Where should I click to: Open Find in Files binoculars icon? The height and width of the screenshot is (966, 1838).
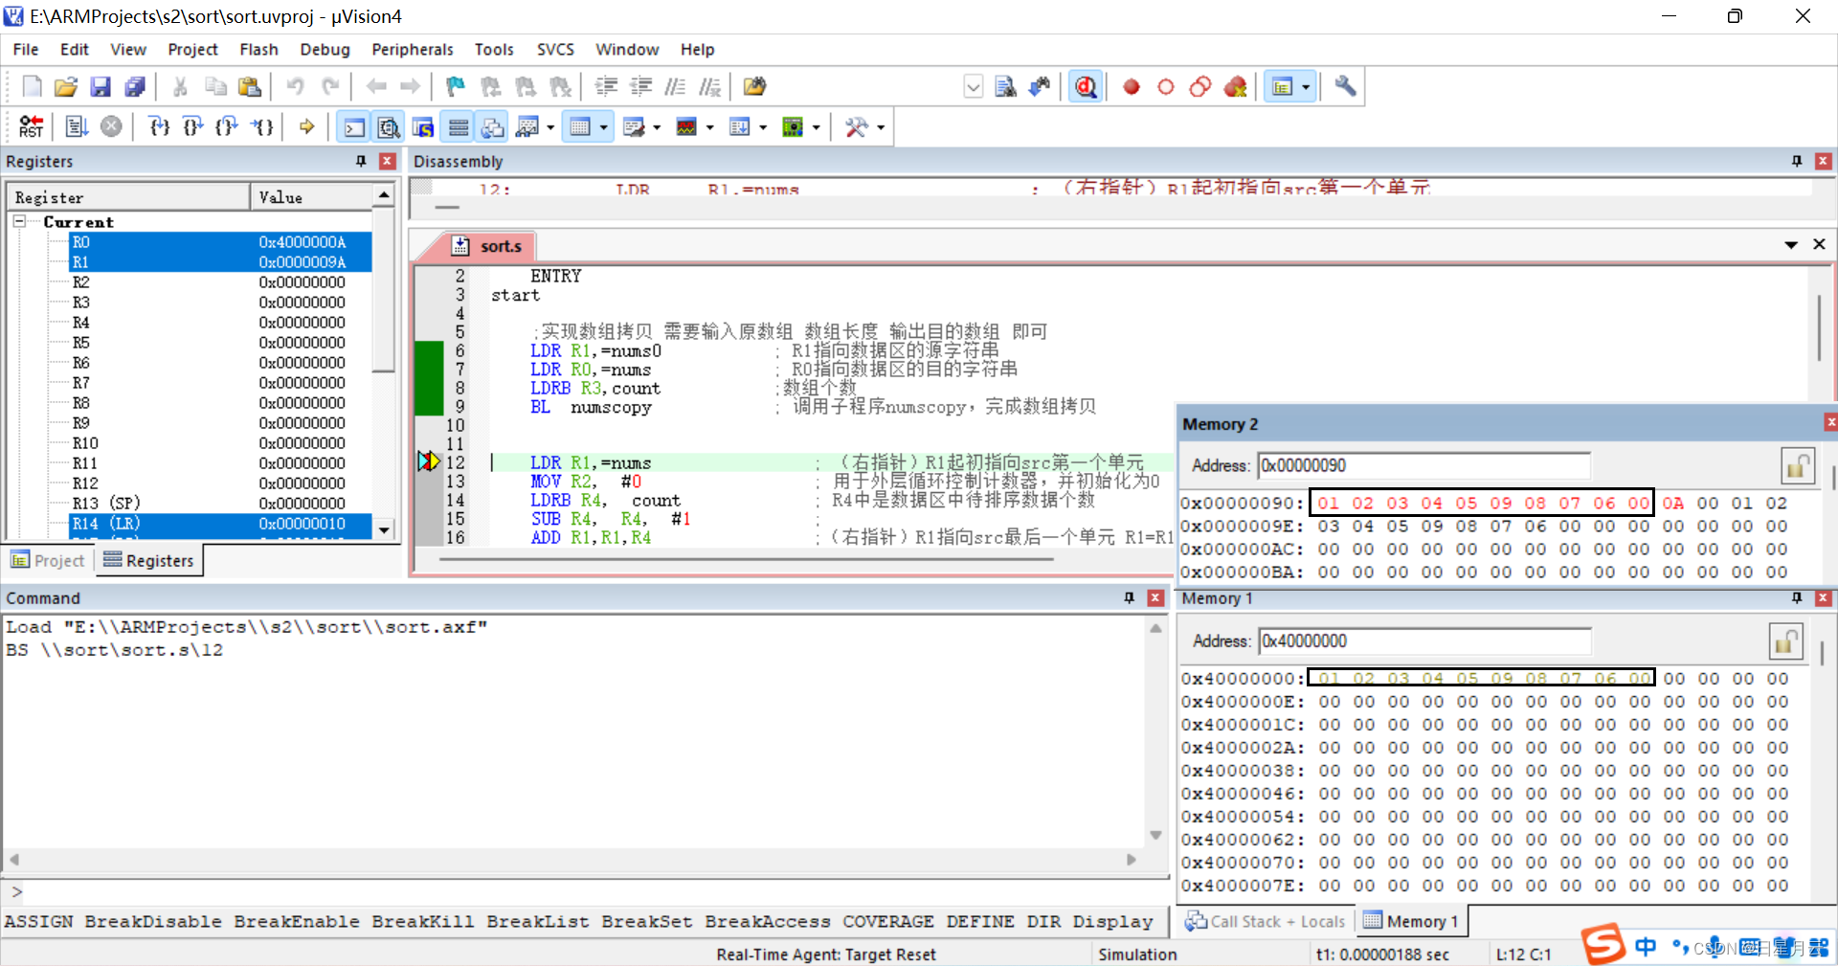(754, 87)
